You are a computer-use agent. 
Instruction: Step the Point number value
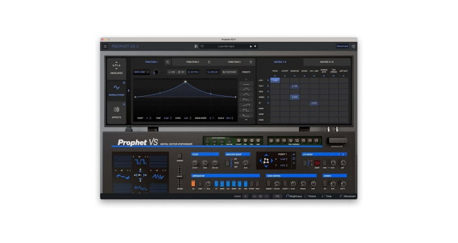(150, 118)
